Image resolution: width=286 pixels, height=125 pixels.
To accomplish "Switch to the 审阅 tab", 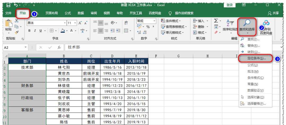I will 94,13.
